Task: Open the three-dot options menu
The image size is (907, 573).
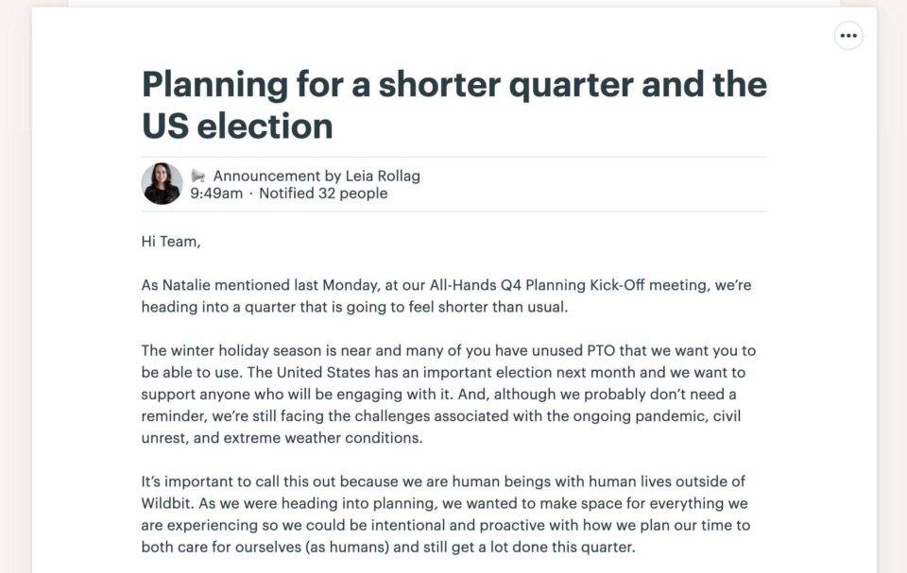Action: click(x=848, y=36)
